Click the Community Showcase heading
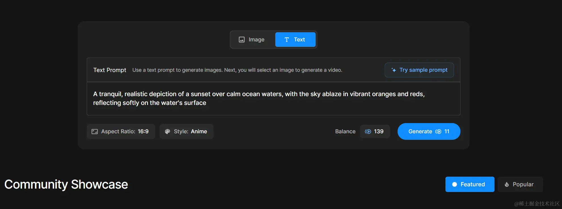The image size is (562, 209). coord(66,184)
